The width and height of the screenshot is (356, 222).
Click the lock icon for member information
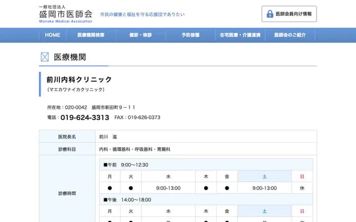270,13
